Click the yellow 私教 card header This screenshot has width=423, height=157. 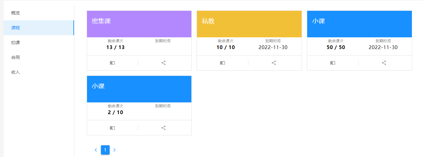click(x=249, y=24)
